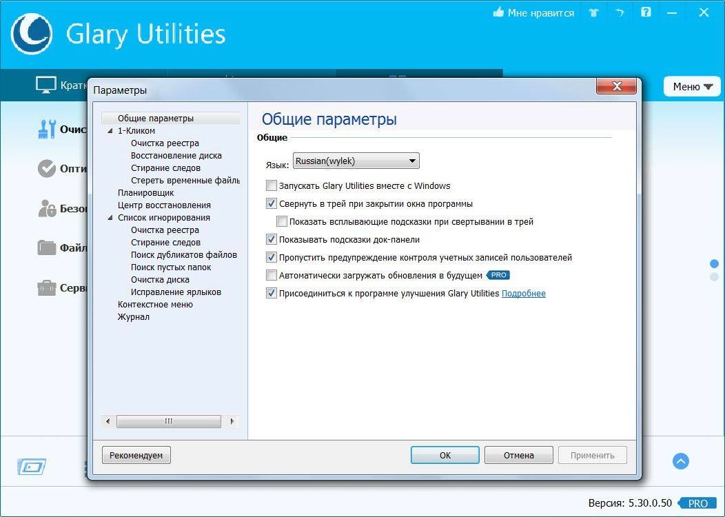The width and height of the screenshot is (725, 517).
Task: Click the Отмена button
Action: [519, 455]
